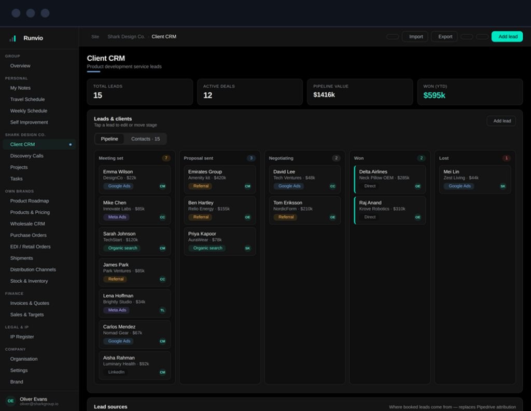531x411 pixels.
Task: Click Proposal sent count badge 3
Action: (251, 158)
